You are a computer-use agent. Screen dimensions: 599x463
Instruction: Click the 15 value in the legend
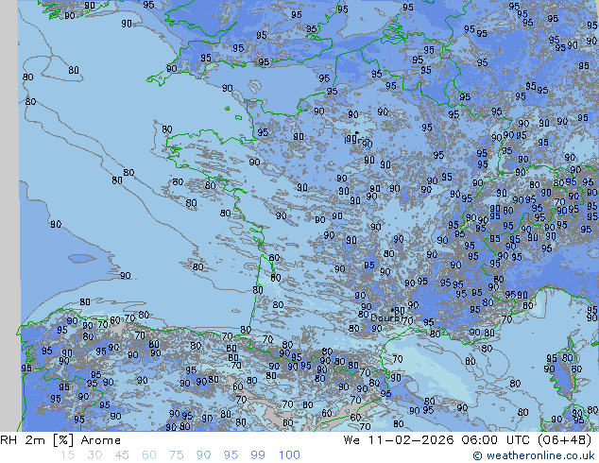click(x=67, y=455)
